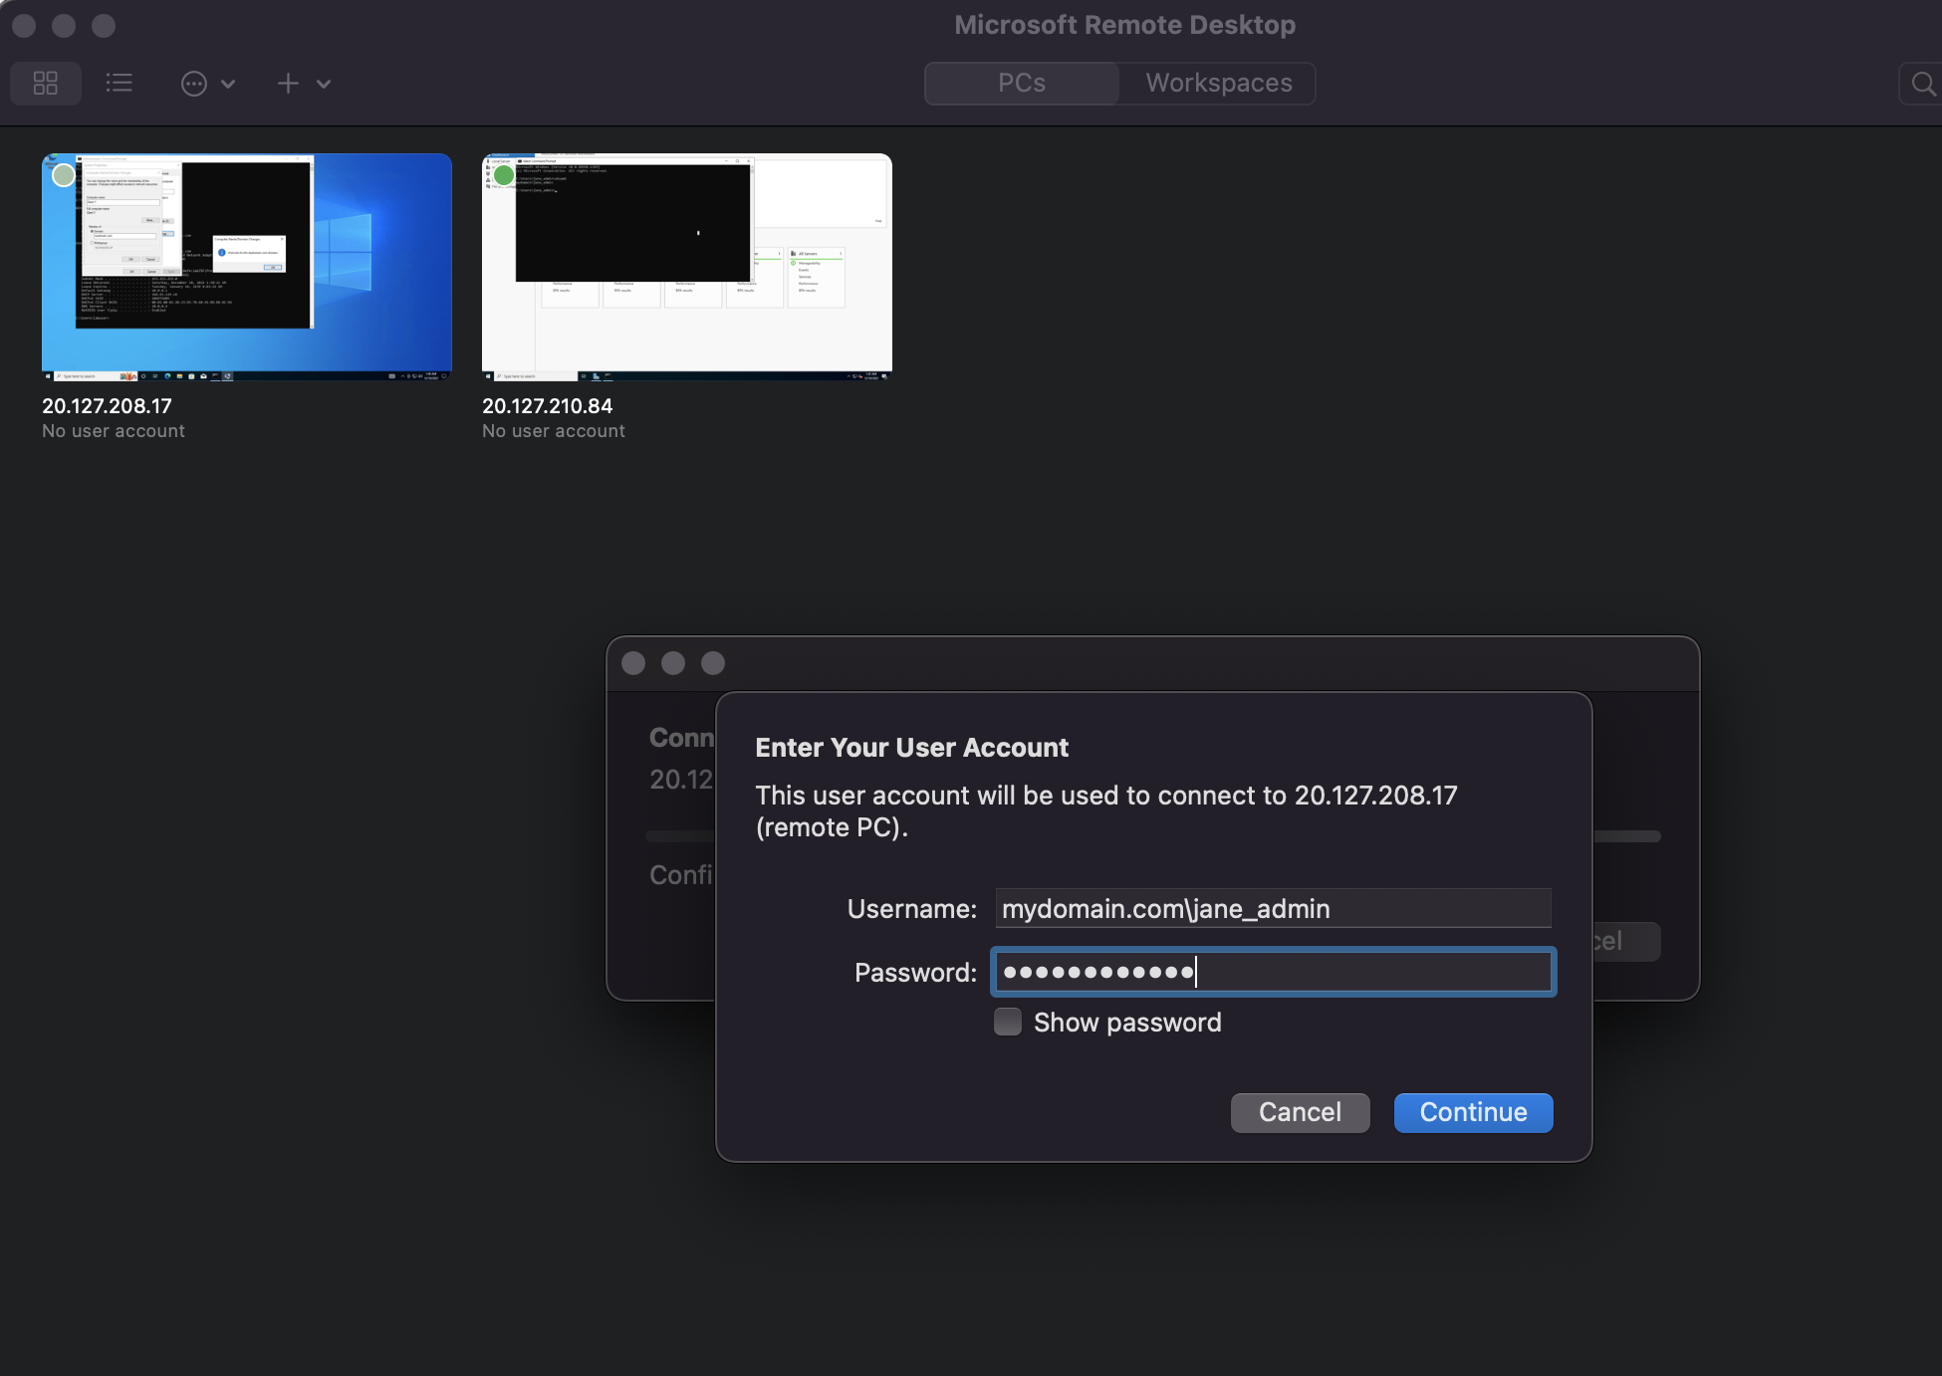This screenshot has width=1942, height=1376.
Task: Enable the Show password checkbox
Action: [1008, 1023]
